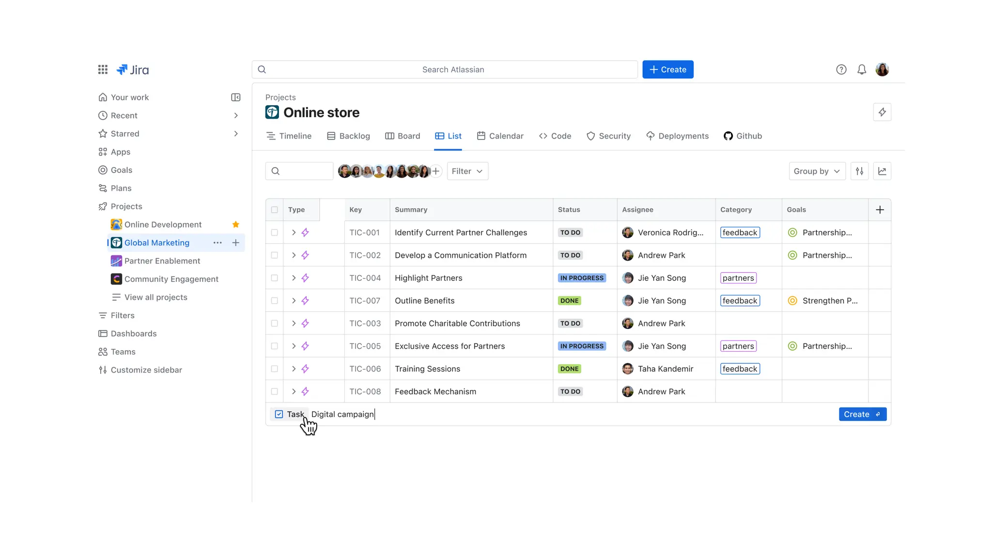
Task: Open View all projects link
Action: point(155,297)
